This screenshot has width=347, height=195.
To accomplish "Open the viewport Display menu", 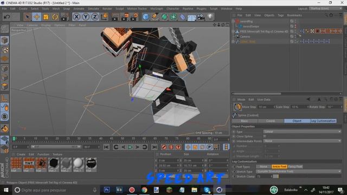I will tap(46, 25).
